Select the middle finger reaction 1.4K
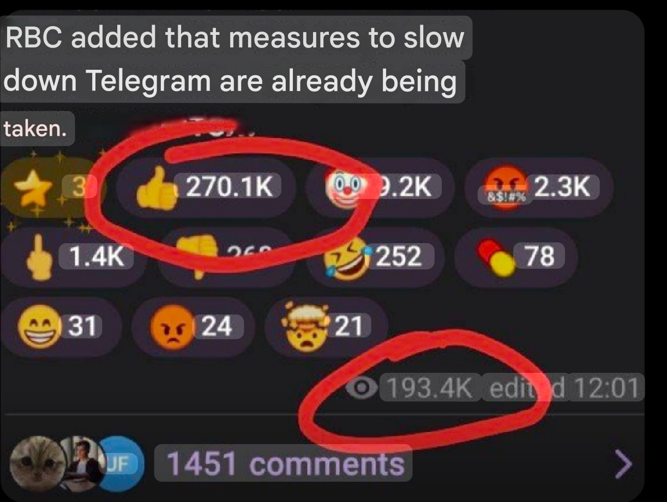Screen dimensions: 667x502 (x=76, y=257)
